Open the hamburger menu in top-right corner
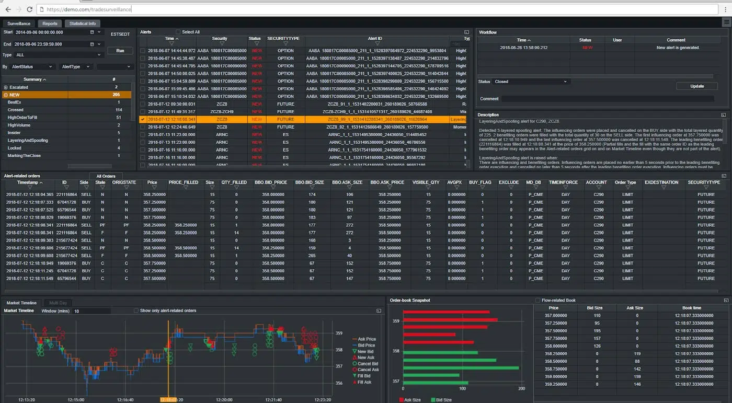This screenshot has height=403, width=732. [726, 22]
